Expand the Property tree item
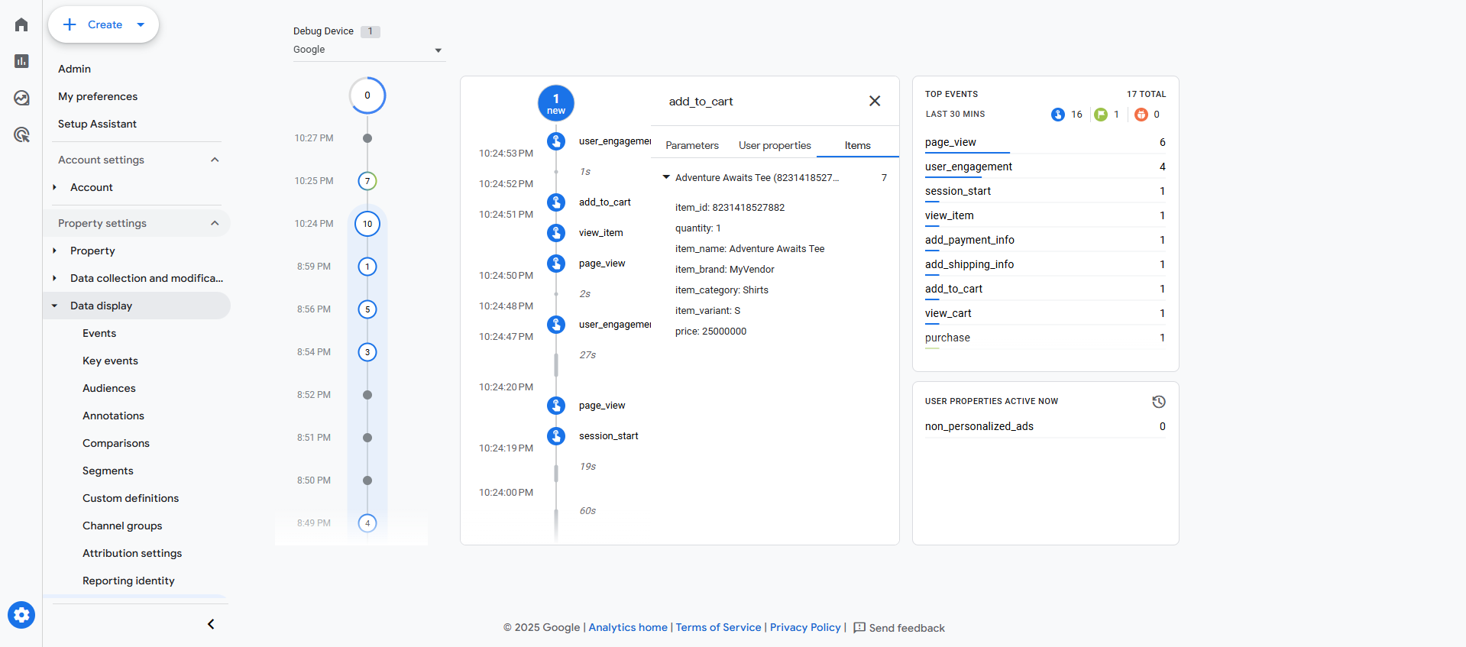Image resolution: width=1466 pixels, height=647 pixels. click(55, 251)
